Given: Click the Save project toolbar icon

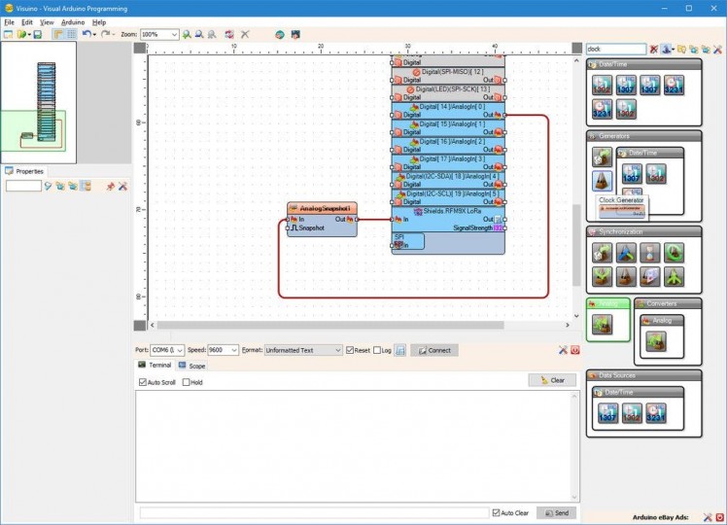Looking at the screenshot, I should [37, 34].
